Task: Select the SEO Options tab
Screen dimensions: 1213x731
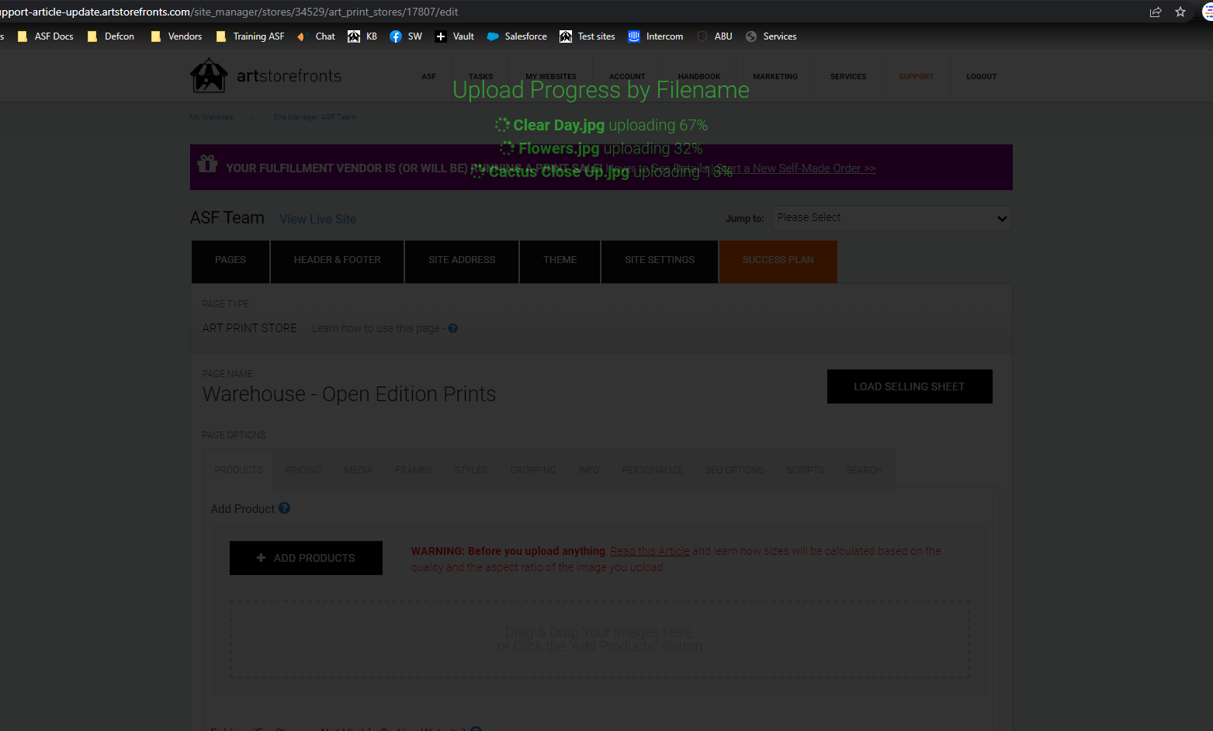Action: click(x=734, y=470)
